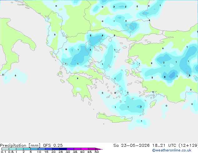Open the weatheronline.co.uk copyright link

(172, 150)
